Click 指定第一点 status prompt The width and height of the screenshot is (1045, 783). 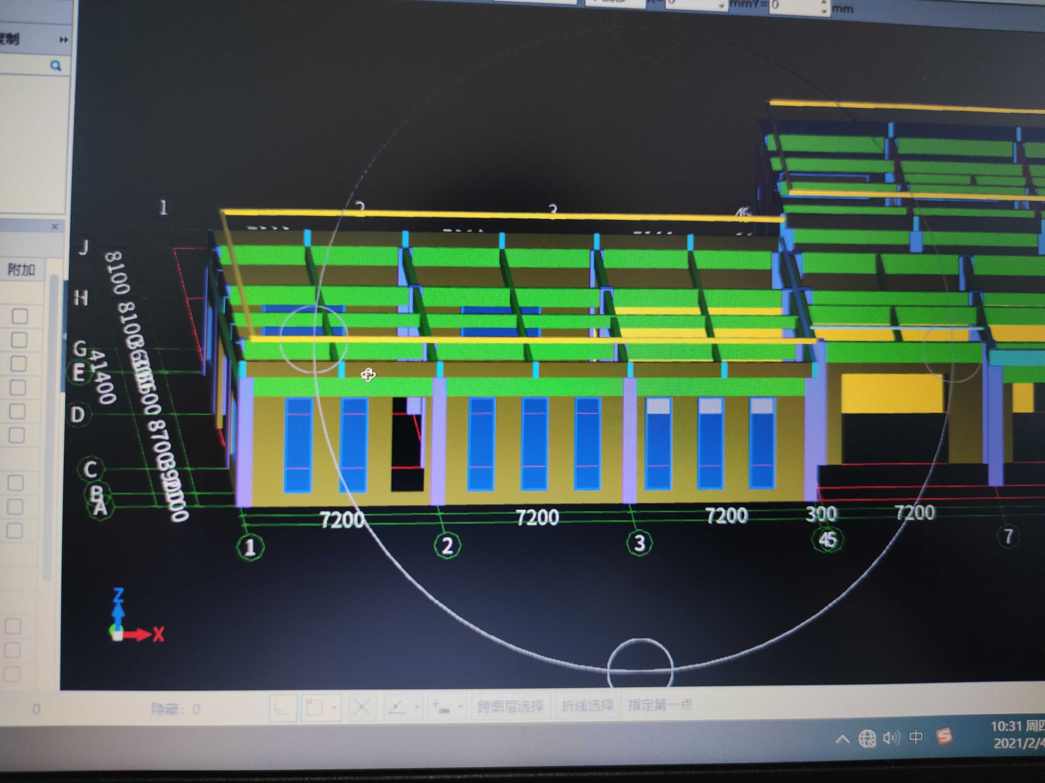[x=660, y=705]
